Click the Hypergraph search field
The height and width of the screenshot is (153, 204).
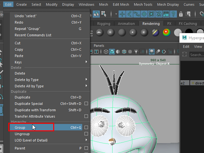click(x=196, y=55)
